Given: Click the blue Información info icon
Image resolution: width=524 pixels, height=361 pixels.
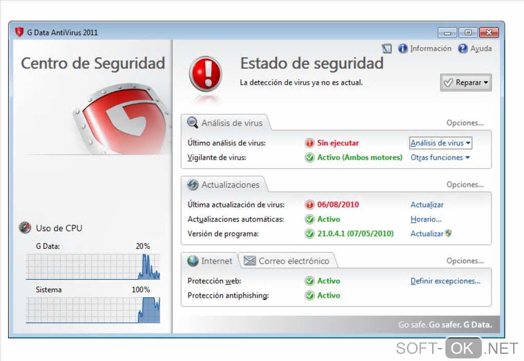Looking at the screenshot, I should pos(403,48).
